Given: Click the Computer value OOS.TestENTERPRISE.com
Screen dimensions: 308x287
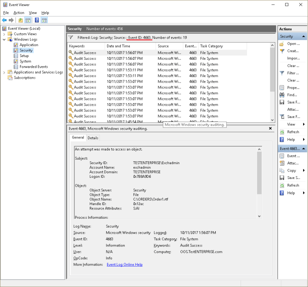Looking at the screenshot, I should 201,252.
